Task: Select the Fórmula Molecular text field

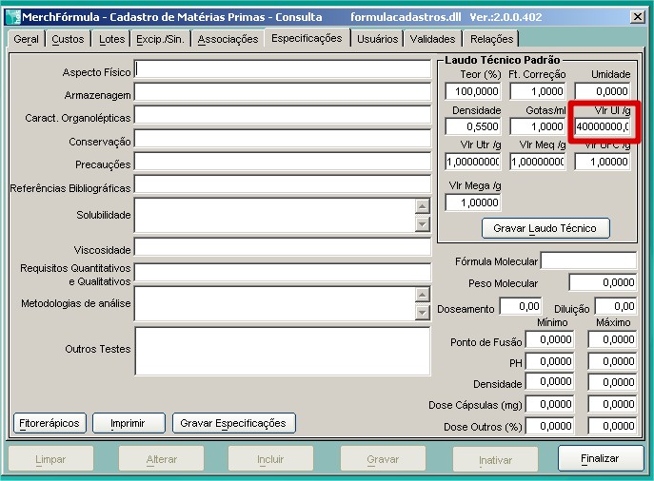Action: pos(587,261)
